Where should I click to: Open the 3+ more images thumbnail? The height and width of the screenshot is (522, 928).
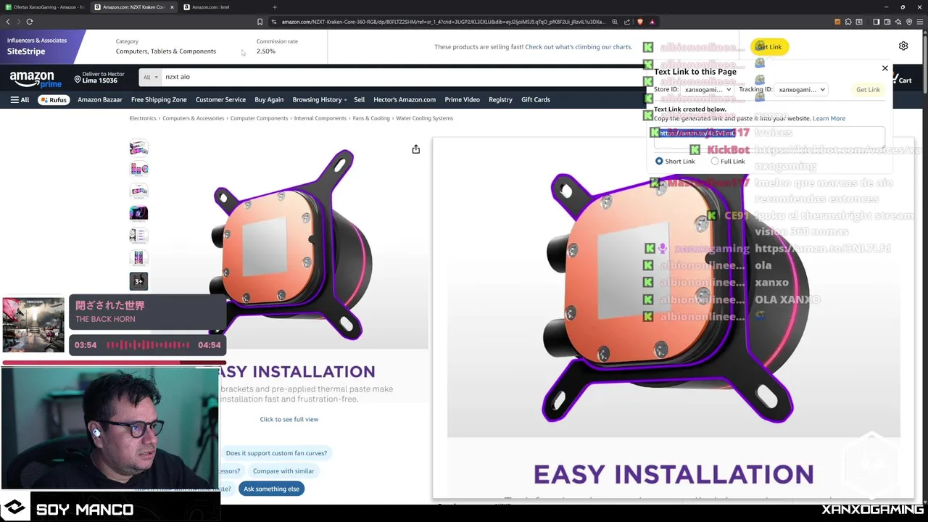(138, 281)
